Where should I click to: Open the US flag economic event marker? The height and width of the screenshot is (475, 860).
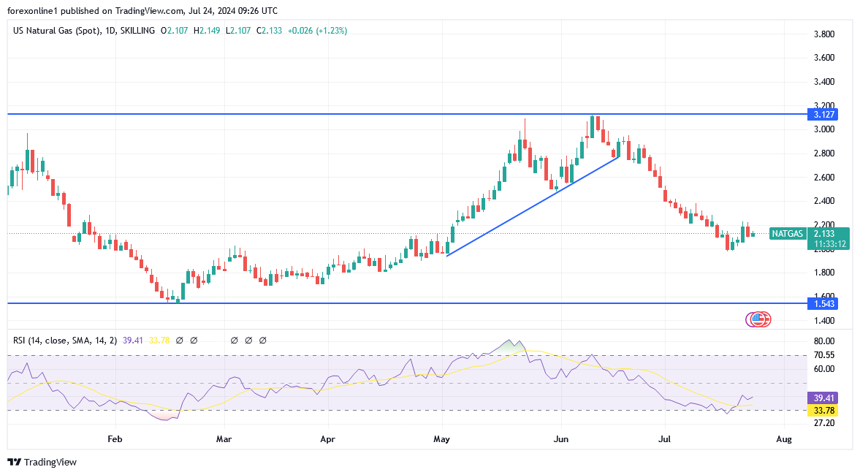tap(758, 319)
